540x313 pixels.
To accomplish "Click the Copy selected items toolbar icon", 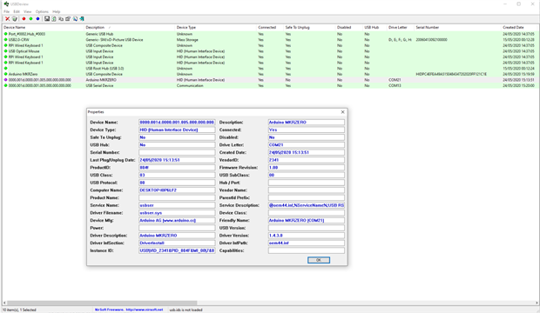I will 61,19.
